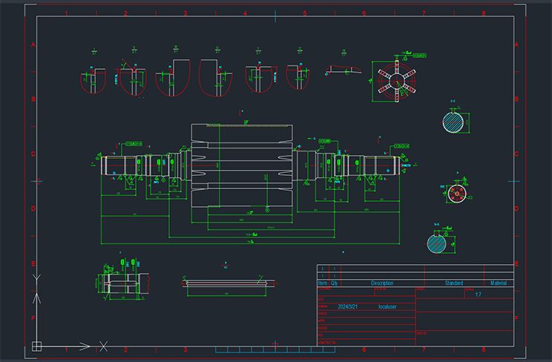Click the Standard column header
This screenshot has width=552, height=362.
coord(453,283)
